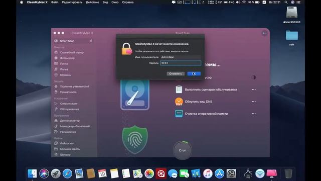Screen dimensions: 321x181
Task: Open Calendar from the Dock
Action: coord(102,173)
